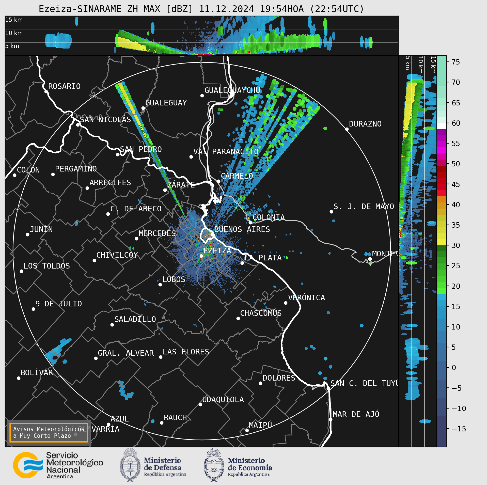Click the S. J. DE MAYO label

[x=364, y=206]
